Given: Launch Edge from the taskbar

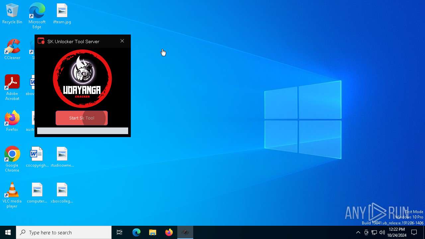Looking at the screenshot, I should [x=136, y=232].
